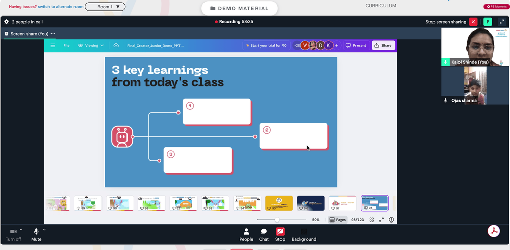Click the green P participant badge
The height and width of the screenshot is (250, 510).
pos(488,22)
